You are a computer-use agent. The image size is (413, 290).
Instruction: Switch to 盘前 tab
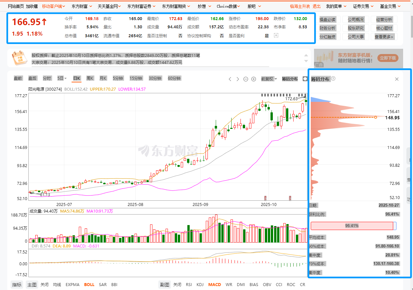tap(18, 78)
